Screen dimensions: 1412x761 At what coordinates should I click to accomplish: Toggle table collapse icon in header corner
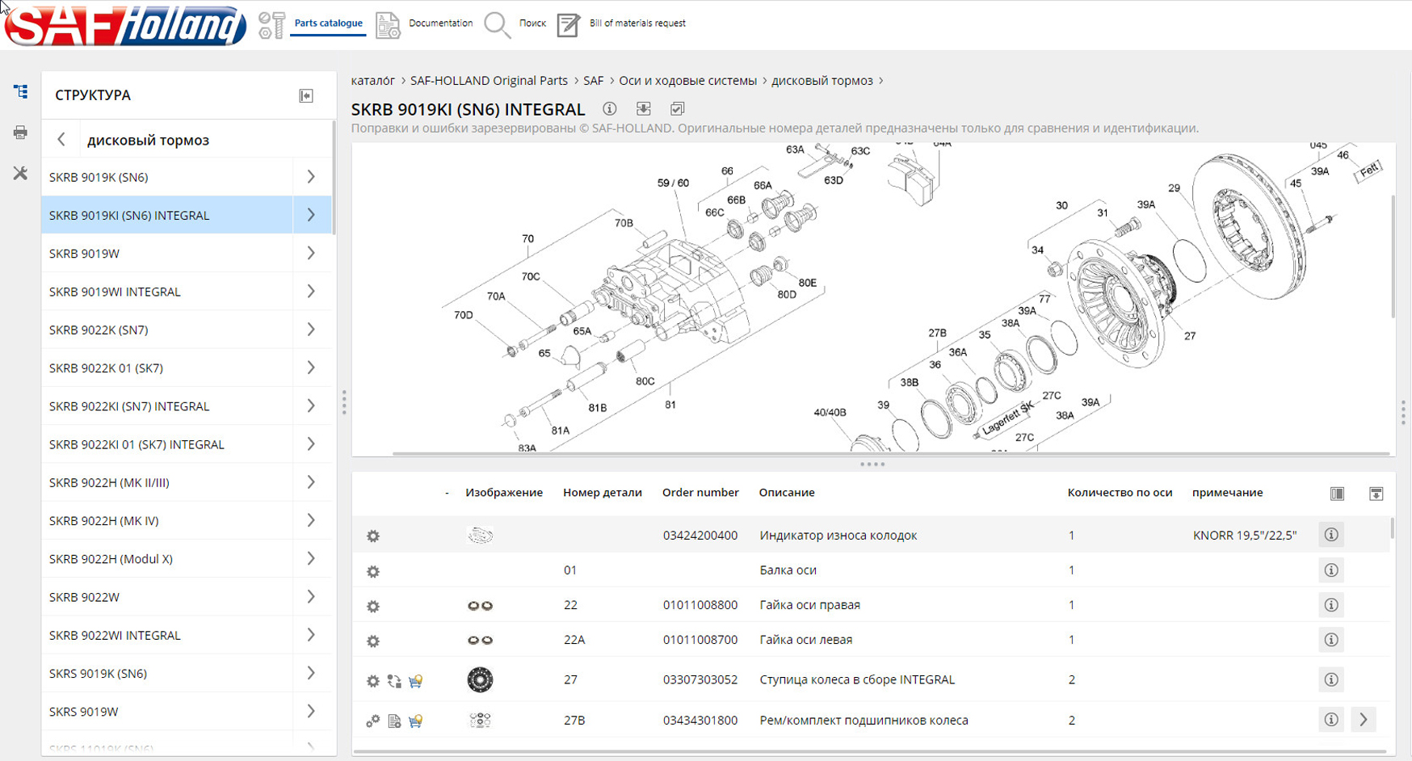click(1376, 494)
